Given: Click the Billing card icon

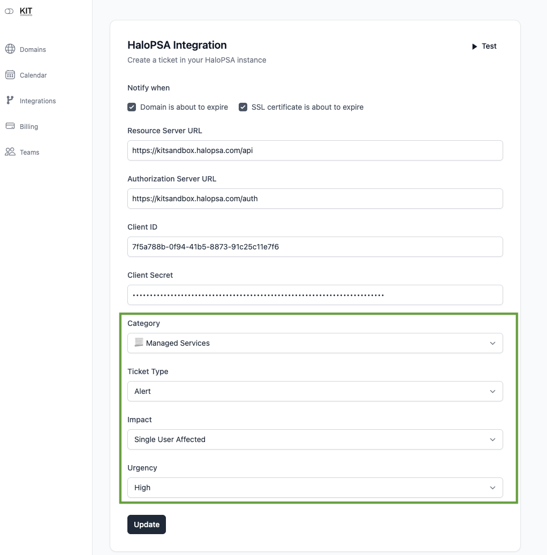Looking at the screenshot, I should click(10, 126).
